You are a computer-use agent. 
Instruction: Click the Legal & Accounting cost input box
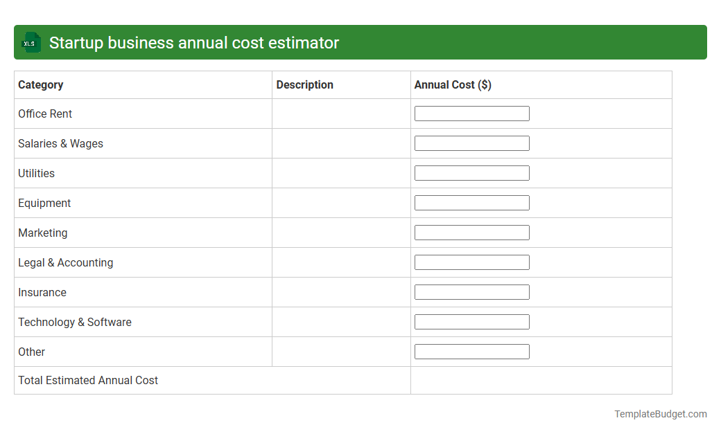[x=471, y=262]
